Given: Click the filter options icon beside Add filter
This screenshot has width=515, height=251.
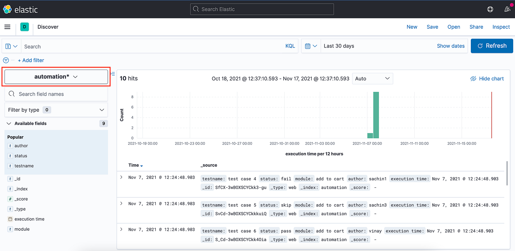Looking at the screenshot, I should tap(6, 60).
